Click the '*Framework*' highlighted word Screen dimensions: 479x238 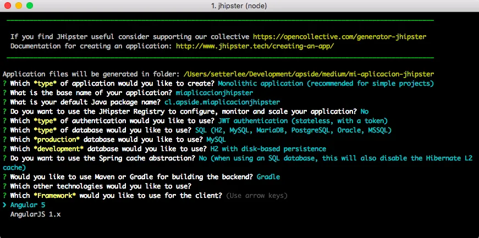(x=54, y=196)
